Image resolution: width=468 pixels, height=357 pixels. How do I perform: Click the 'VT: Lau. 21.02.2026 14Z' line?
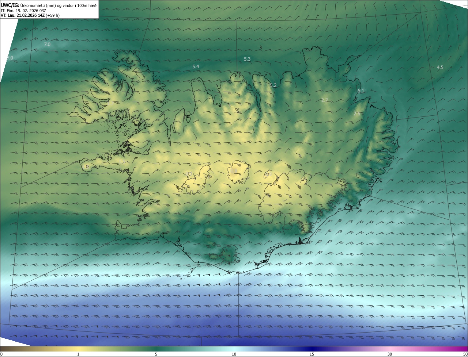[x=30, y=15]
